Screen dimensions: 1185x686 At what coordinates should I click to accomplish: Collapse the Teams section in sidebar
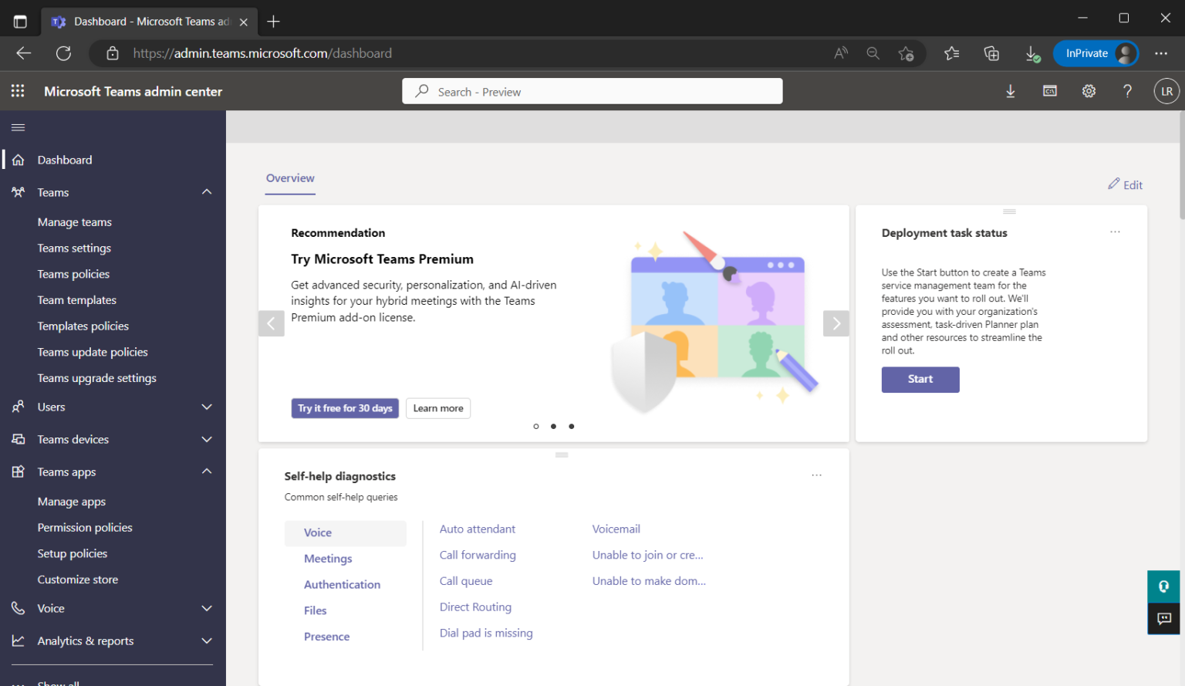(x=206, y=191)
